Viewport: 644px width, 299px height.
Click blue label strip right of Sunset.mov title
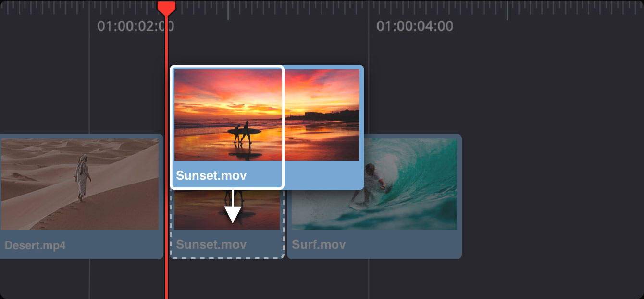(x=322, y=175)
